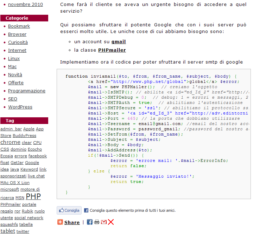266x236 pixels.
Task: Open the Linux category
Action: pos(14,59)
